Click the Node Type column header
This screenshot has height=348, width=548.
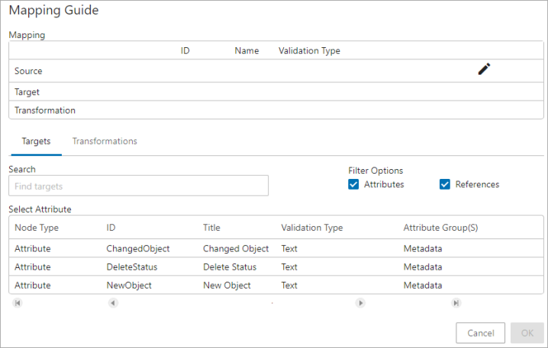37,228
